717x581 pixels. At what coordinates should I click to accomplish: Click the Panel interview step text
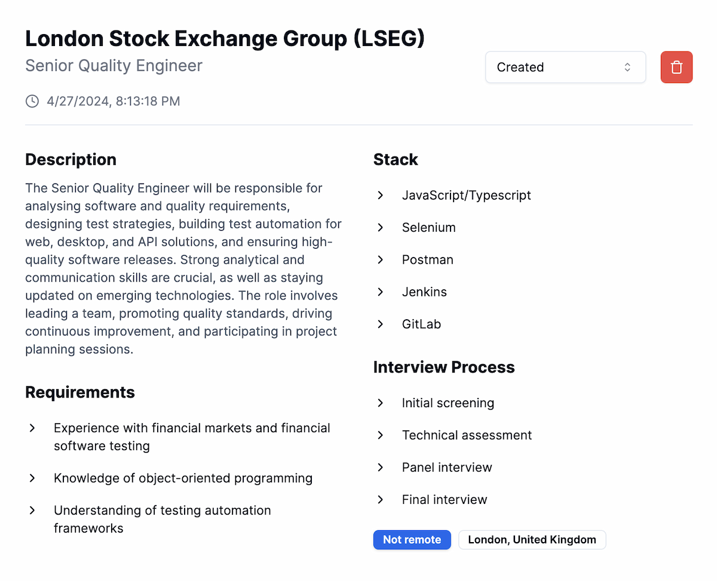click(x=448, y=467)
